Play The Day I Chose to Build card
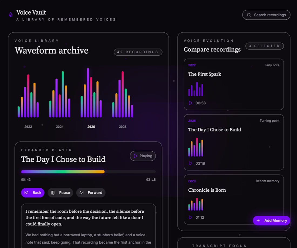The width and height of the screenshot is (297, 248). point(191,163)
